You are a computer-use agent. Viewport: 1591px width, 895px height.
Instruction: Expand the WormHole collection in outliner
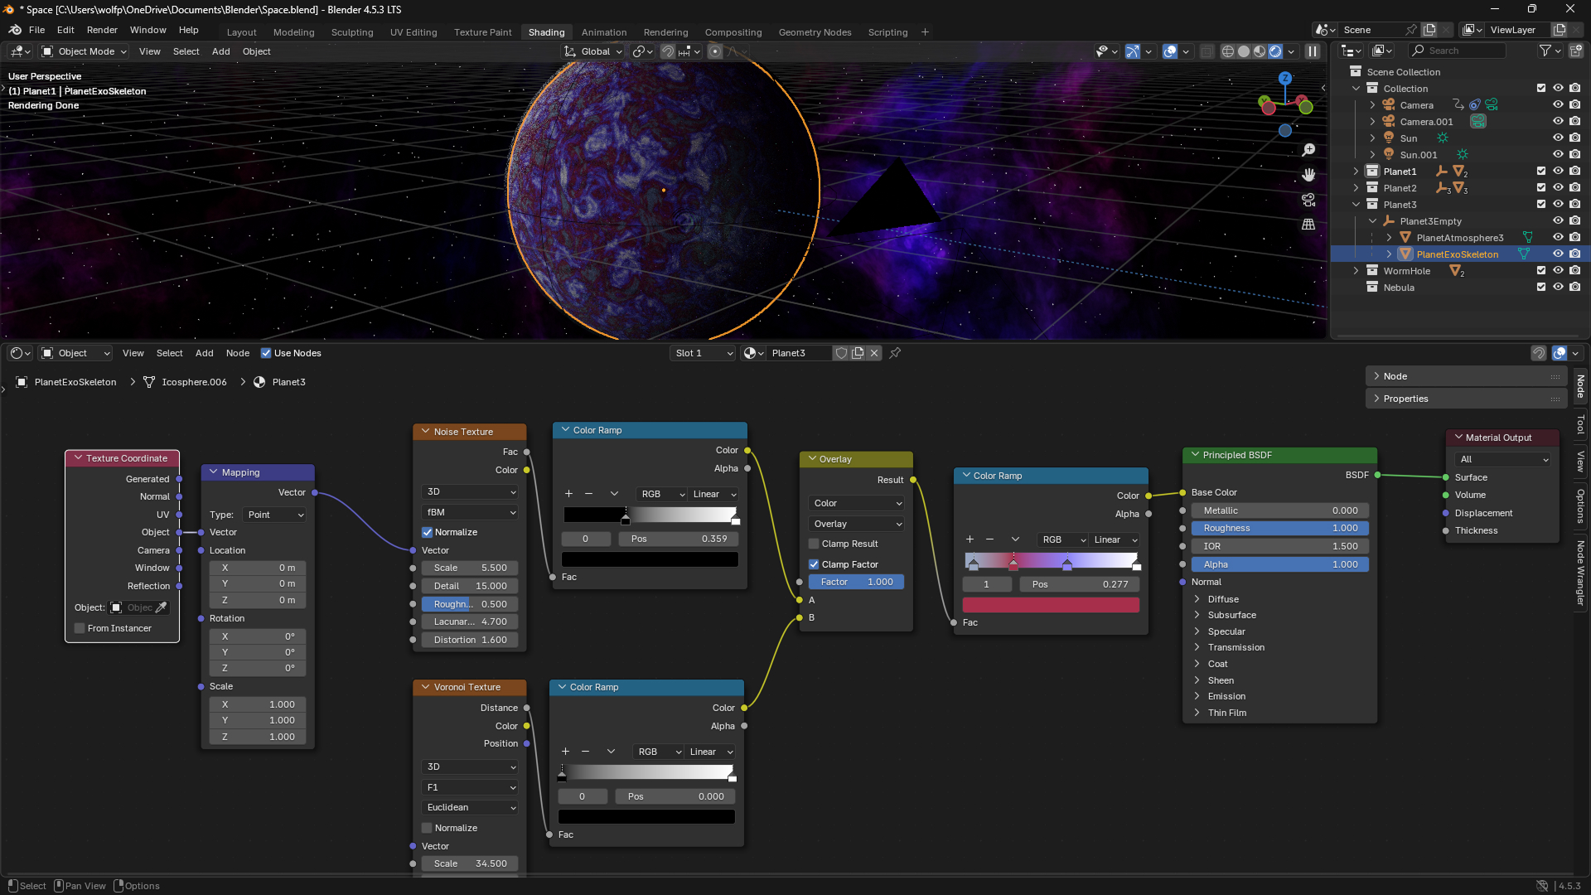pos(1356,271)
